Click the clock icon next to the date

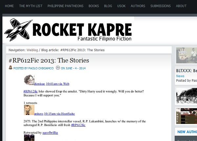pyautogui.click(x=58, y=68)
